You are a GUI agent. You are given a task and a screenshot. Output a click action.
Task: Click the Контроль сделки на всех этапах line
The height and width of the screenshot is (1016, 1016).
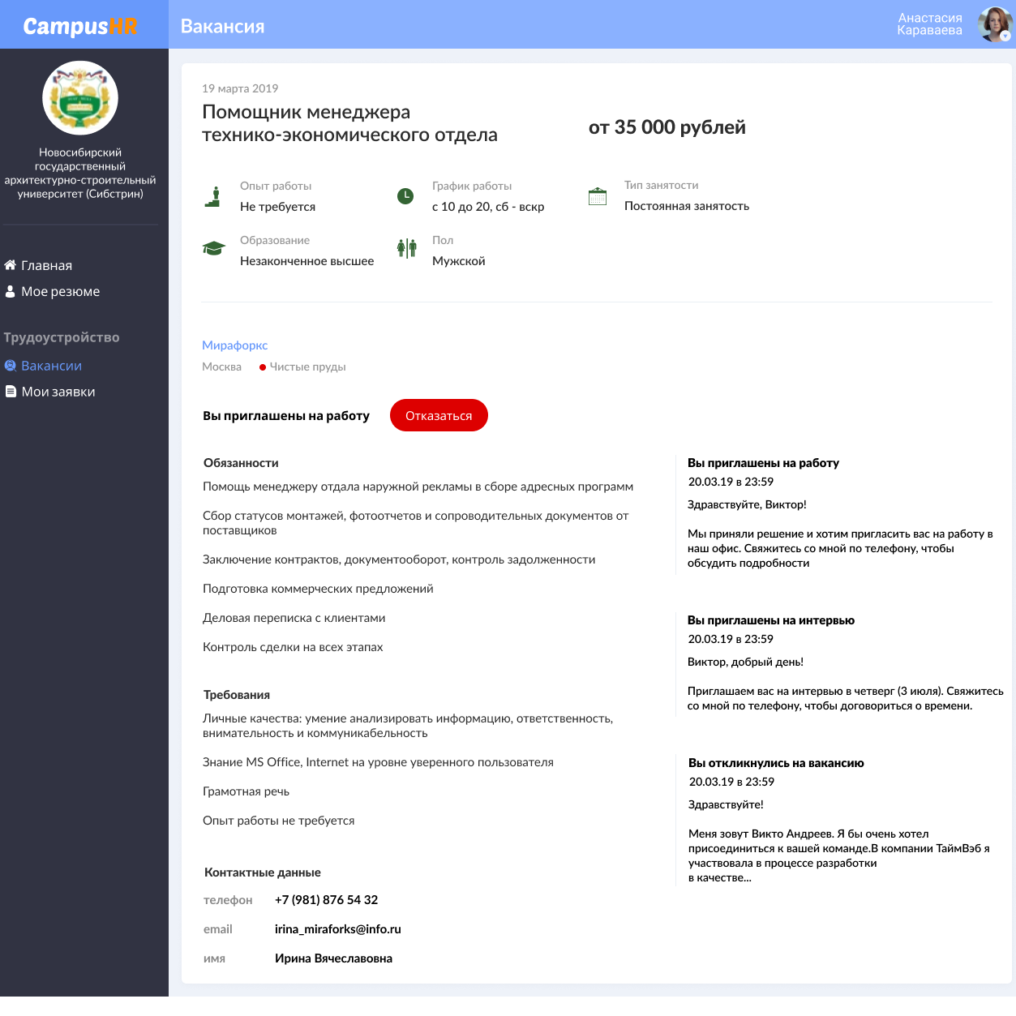point(293,647)
